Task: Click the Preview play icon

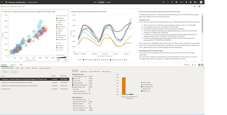Action: pos(172,2)
